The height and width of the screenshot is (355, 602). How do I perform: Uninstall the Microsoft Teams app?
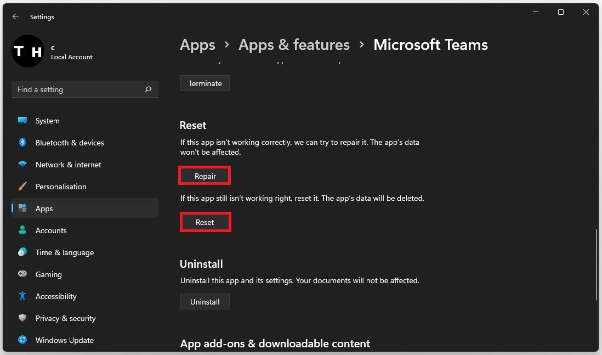pos(205,302)
